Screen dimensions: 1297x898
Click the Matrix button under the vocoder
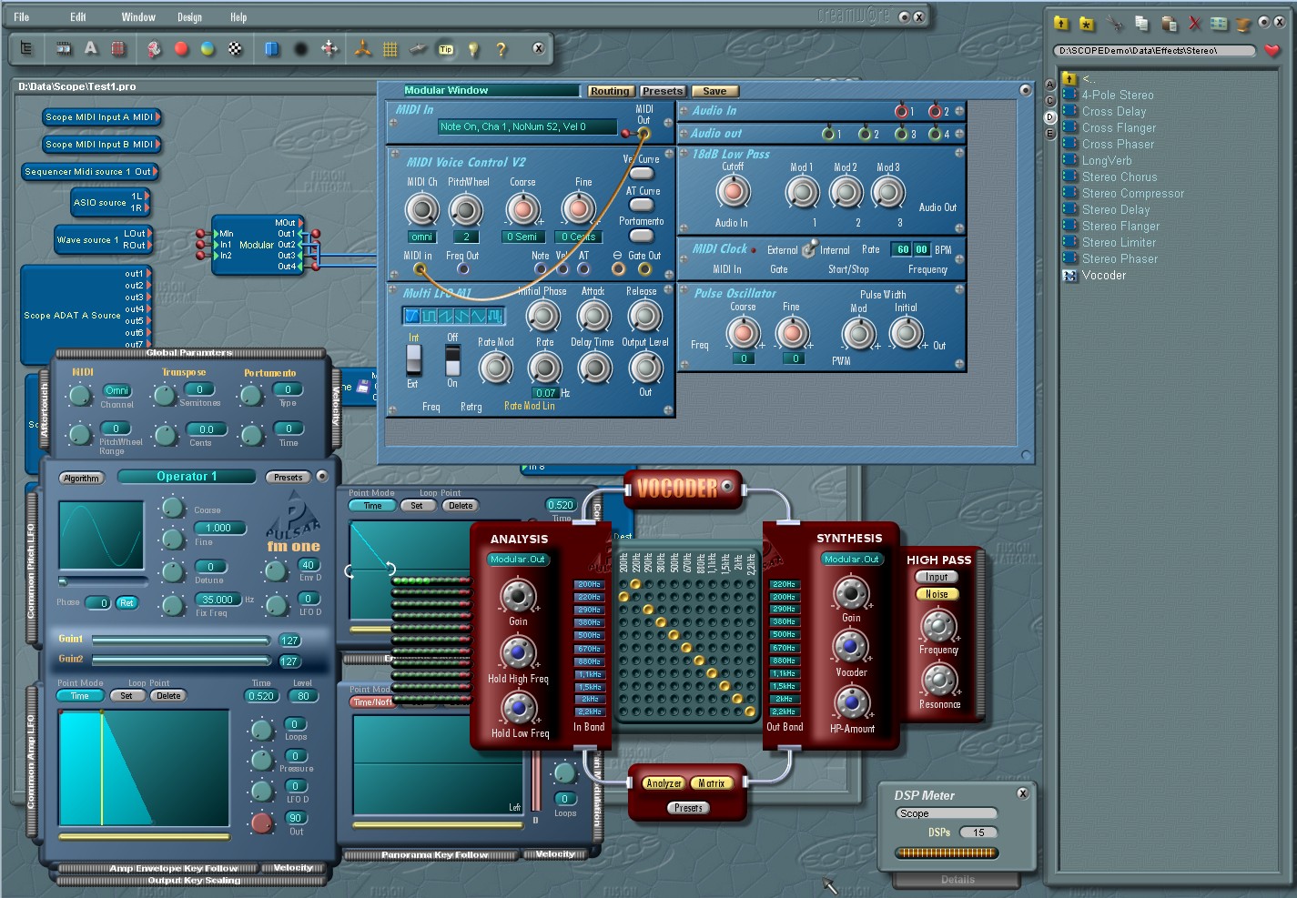tap(713, 783)
